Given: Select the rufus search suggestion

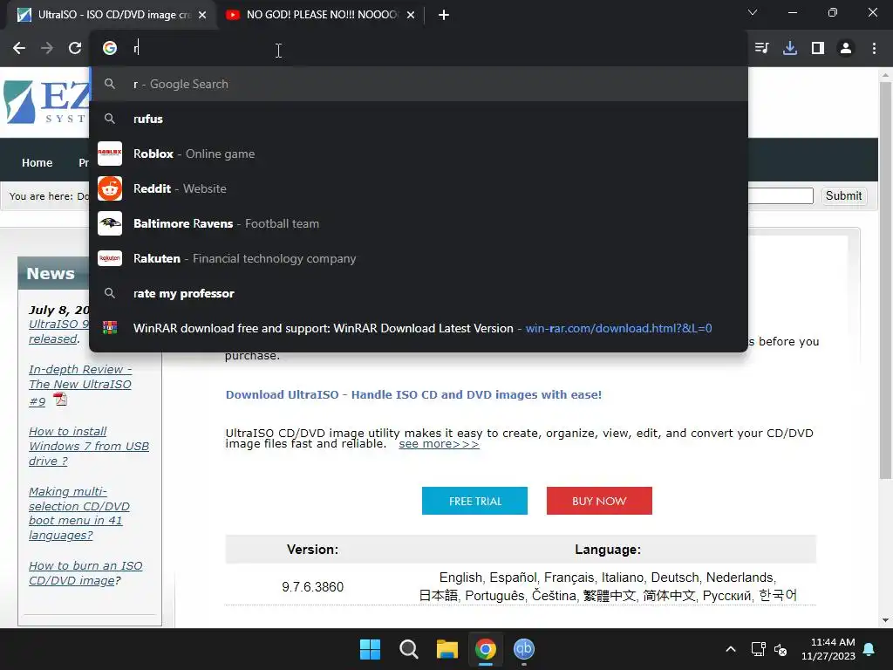Looking at the screenshot, I should point(418,119).
